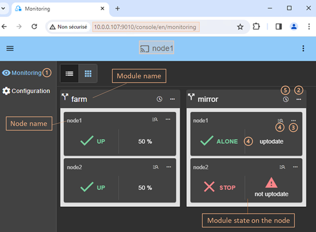
Task: Open log search for mirror node1
Action: point(280,121)
